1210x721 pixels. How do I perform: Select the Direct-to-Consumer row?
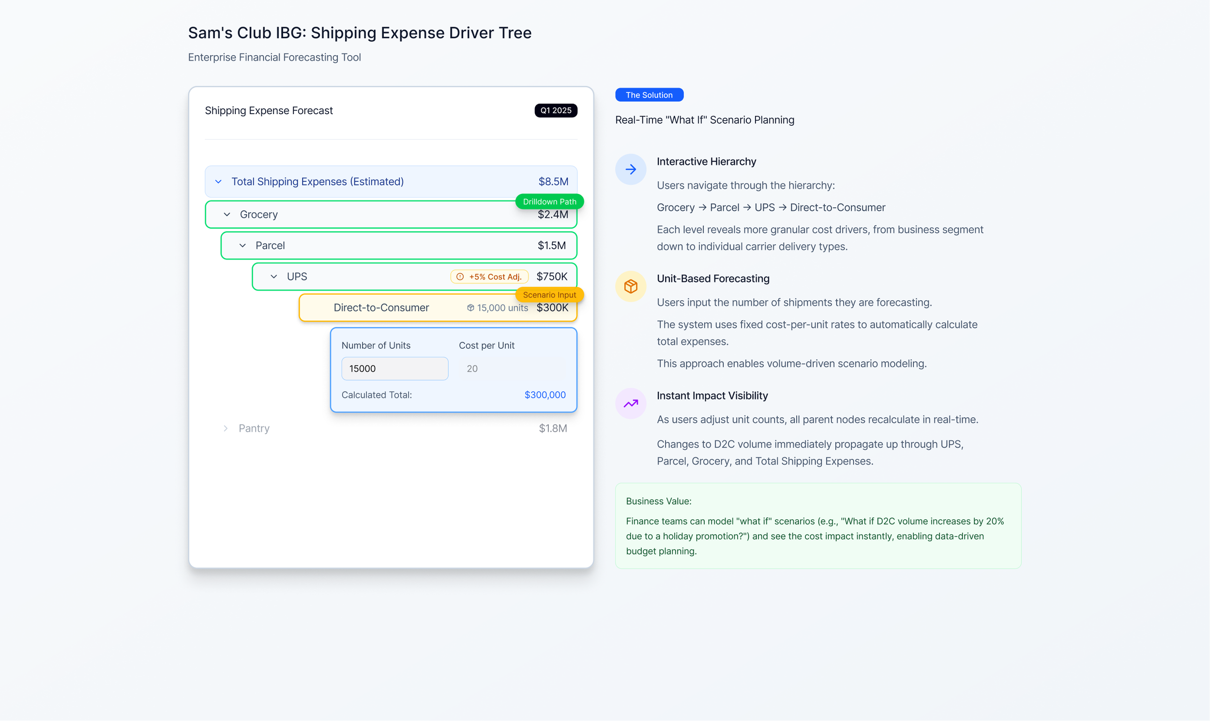tap(381, 308)
